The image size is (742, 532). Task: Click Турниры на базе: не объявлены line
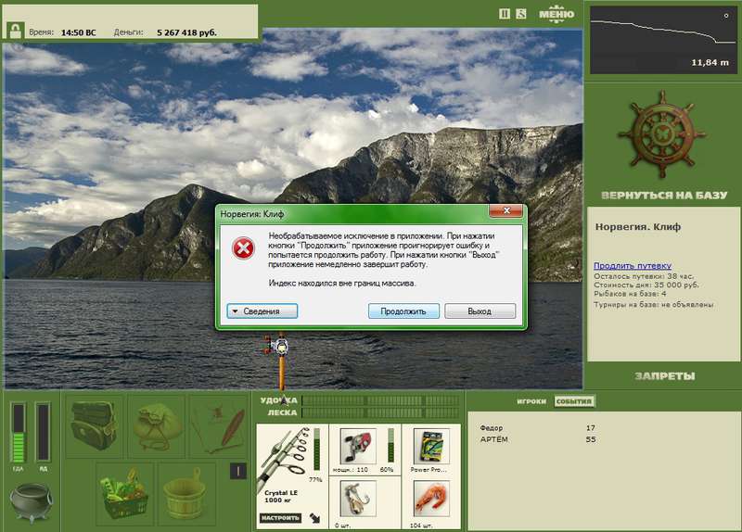pyautogui.click(x=654, y=305)
